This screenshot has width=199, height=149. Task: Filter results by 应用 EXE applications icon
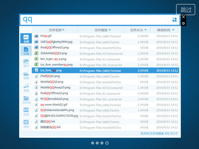coord(26,112)
